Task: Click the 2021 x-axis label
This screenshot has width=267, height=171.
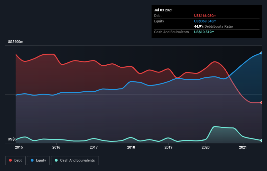Action: (x=243, y=147)
